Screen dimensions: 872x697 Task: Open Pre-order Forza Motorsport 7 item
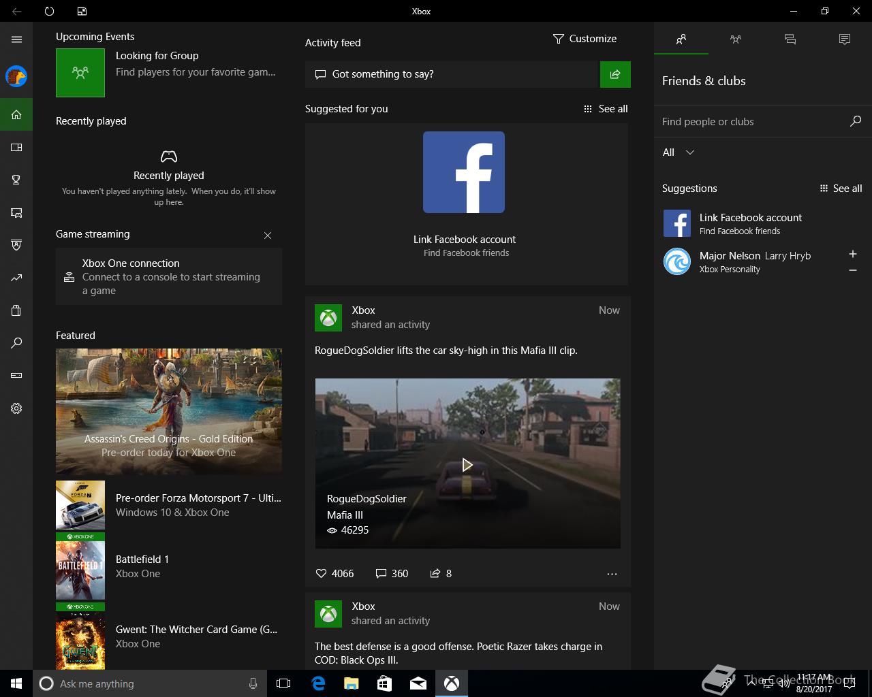169,505
